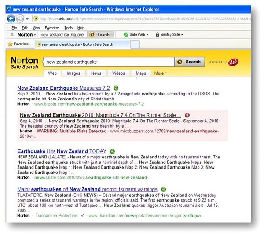Click the Norton toolbar Search button
264x235 pixels.
click(x=100, y=35)
